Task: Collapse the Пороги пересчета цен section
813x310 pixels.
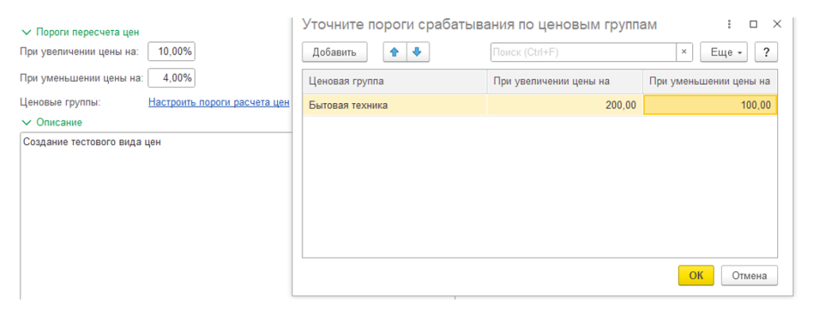Action: point(80,32)
